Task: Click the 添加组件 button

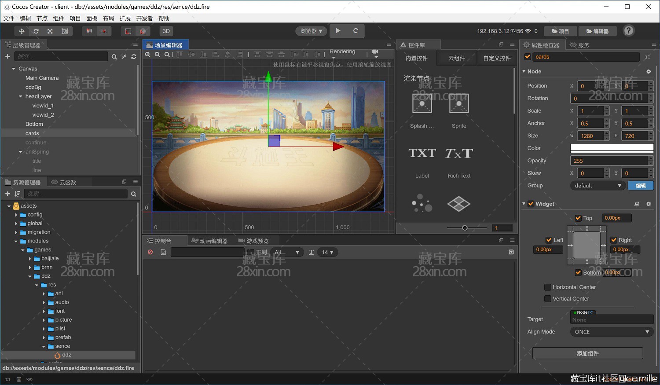Action: coord(587,353)
